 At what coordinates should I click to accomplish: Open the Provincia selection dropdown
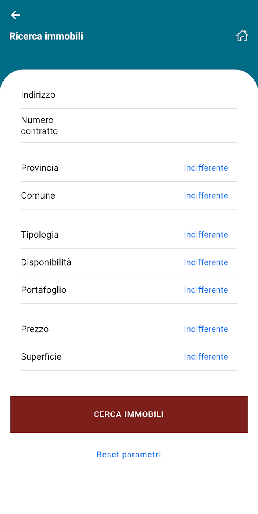pyautogui.click(x=206, y=168)
